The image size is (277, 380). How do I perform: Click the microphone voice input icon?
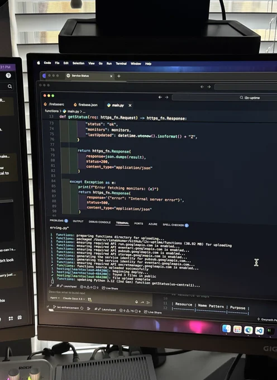tap(136, 302)
